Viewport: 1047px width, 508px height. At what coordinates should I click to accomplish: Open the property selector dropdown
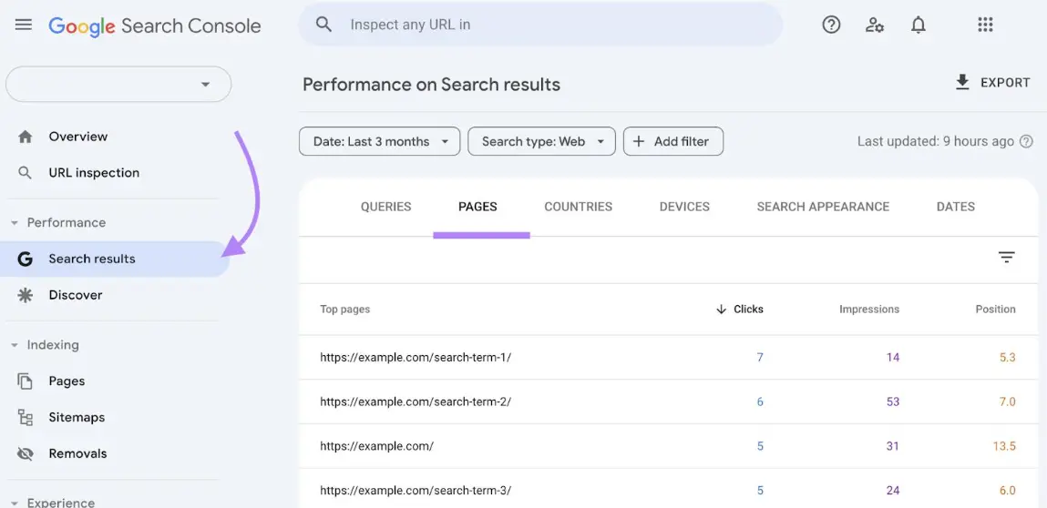click(x=118, y=84)
